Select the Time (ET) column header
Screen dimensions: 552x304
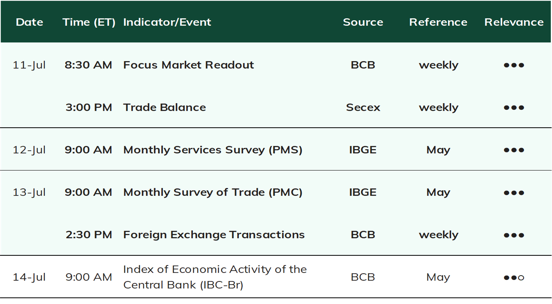pyautogui.click(x=89, y=22)
